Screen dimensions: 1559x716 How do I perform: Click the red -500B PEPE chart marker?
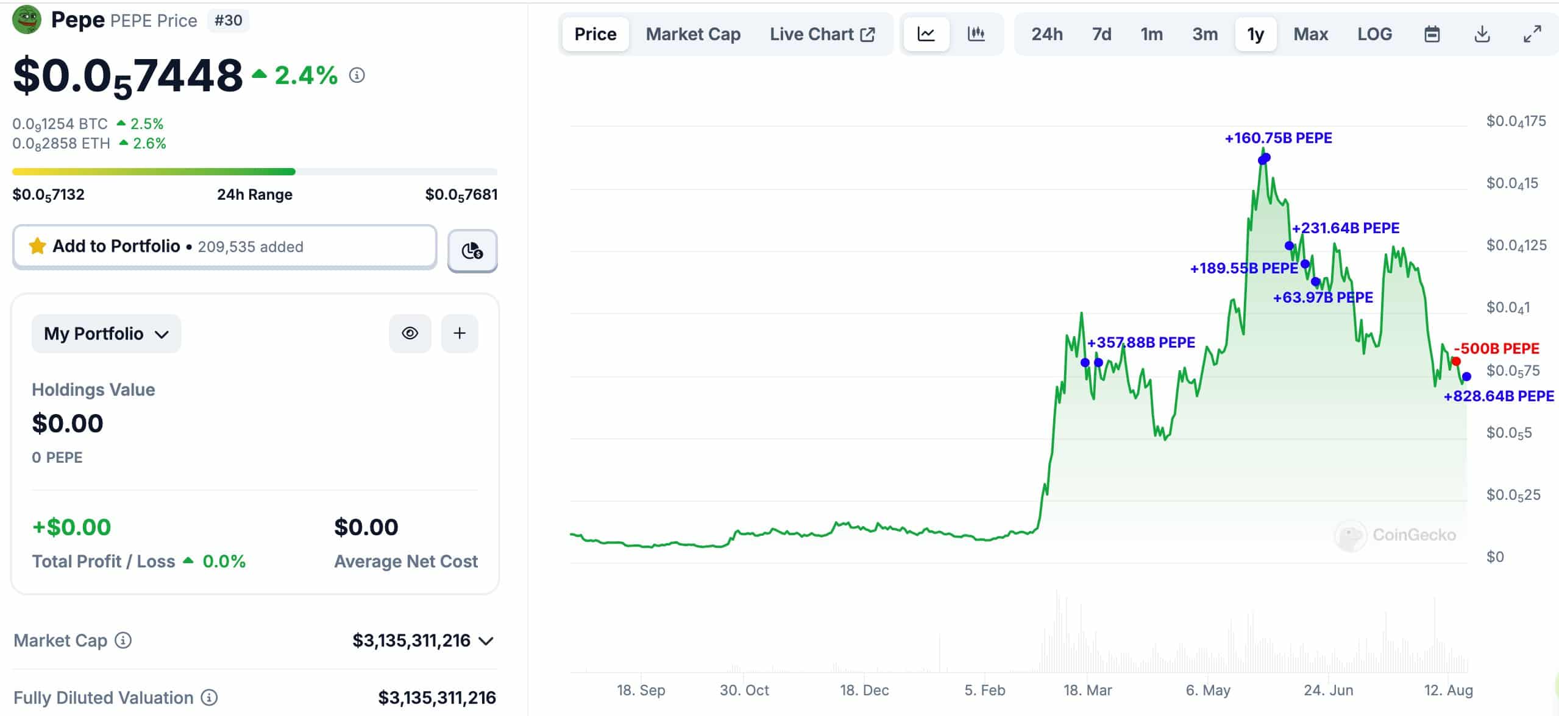point(1456,362)
